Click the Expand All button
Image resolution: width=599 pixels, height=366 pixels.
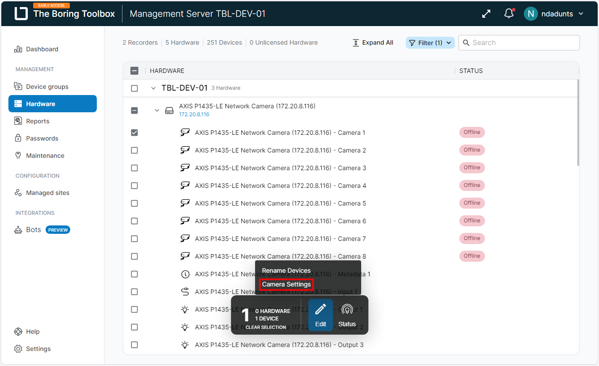(x=373, y=43)
